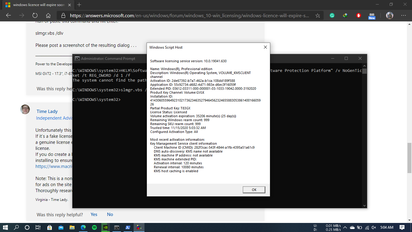Go back in Edge browser

point(8,15)
